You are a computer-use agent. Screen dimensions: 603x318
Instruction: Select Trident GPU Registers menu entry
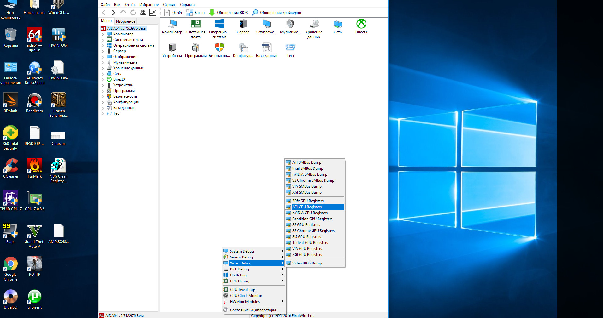tap(314, 243)
